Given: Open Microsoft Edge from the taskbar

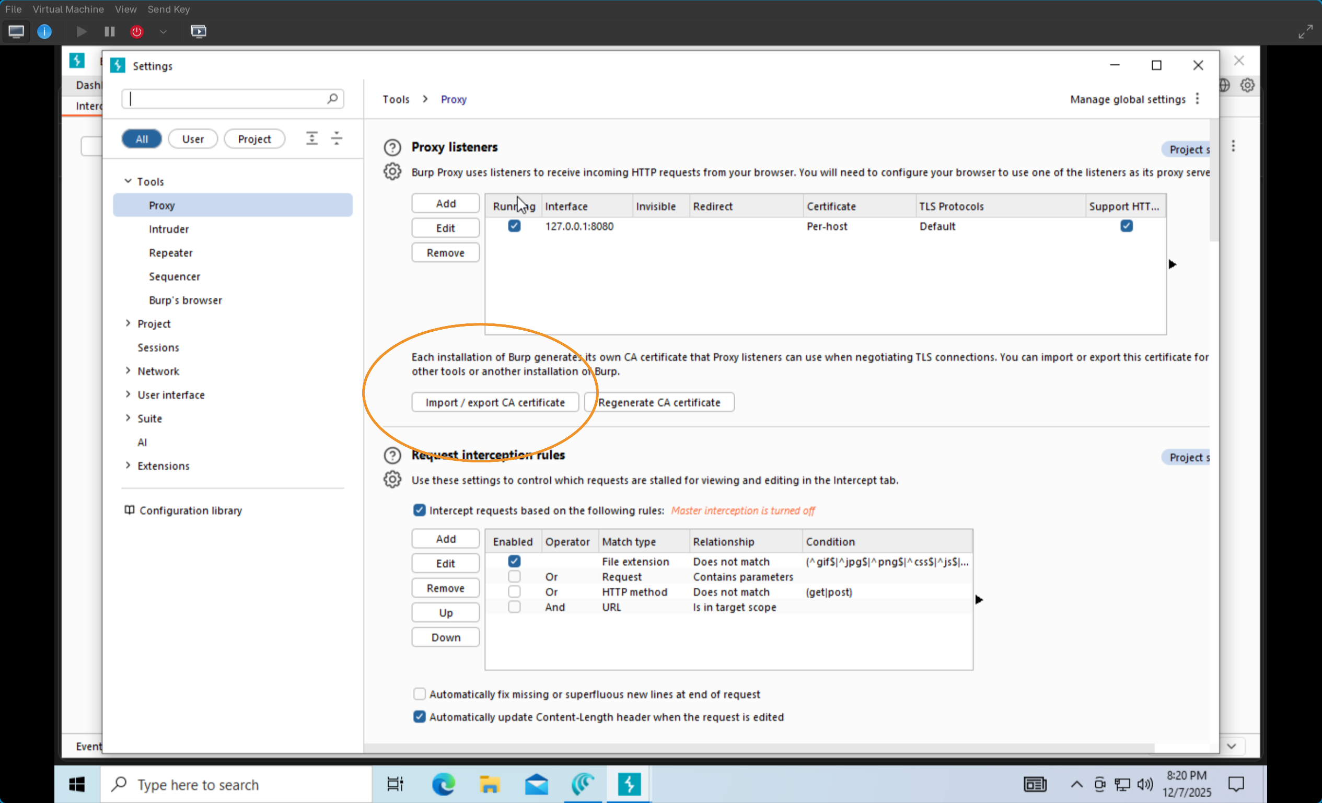Looking at the screenshot, I should tap(443, 785).
